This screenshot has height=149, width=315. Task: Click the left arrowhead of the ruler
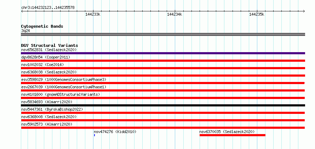click(22, 11)
